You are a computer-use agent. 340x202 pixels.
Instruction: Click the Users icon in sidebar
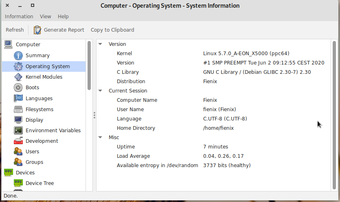(x=18, y=152)
